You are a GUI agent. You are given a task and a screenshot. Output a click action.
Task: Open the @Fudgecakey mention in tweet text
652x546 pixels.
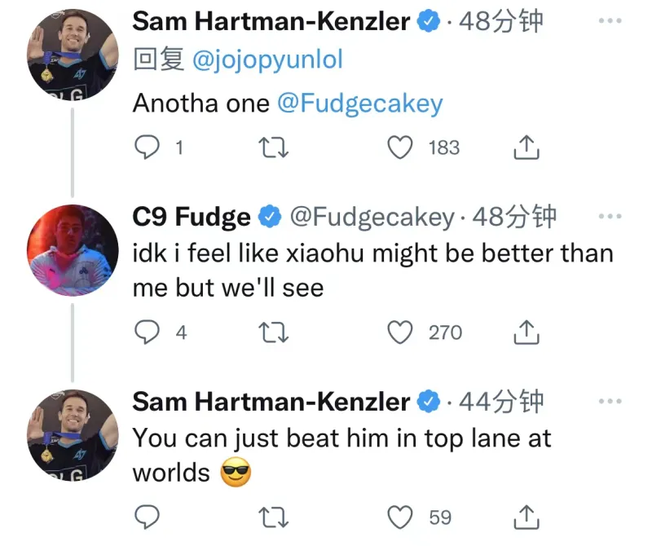(360, 103)
